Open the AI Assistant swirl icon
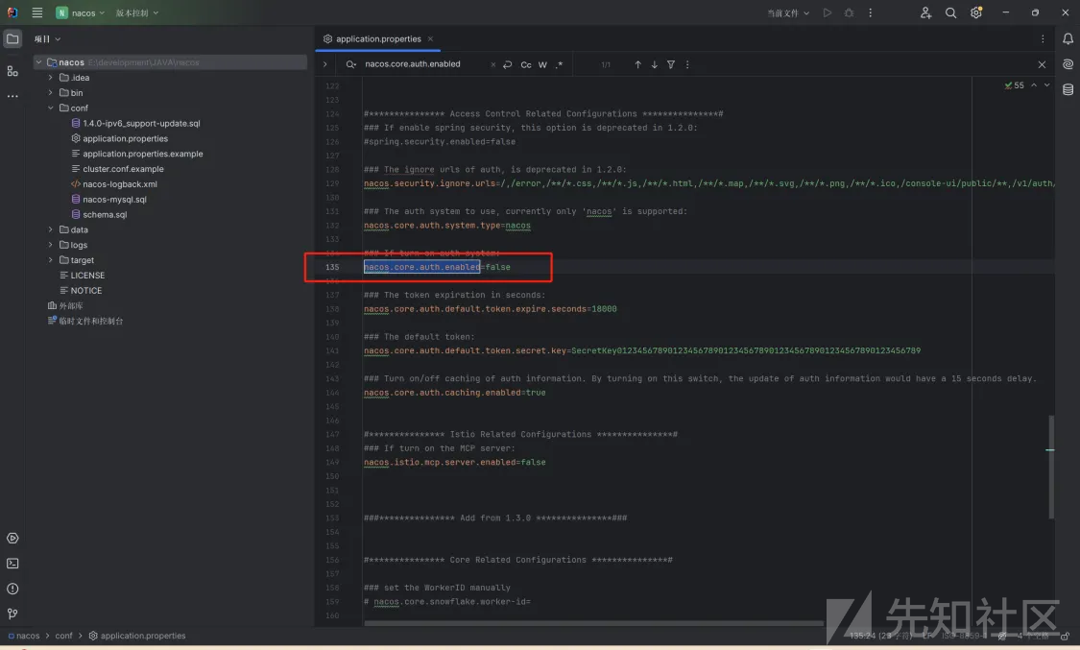 1068,64
